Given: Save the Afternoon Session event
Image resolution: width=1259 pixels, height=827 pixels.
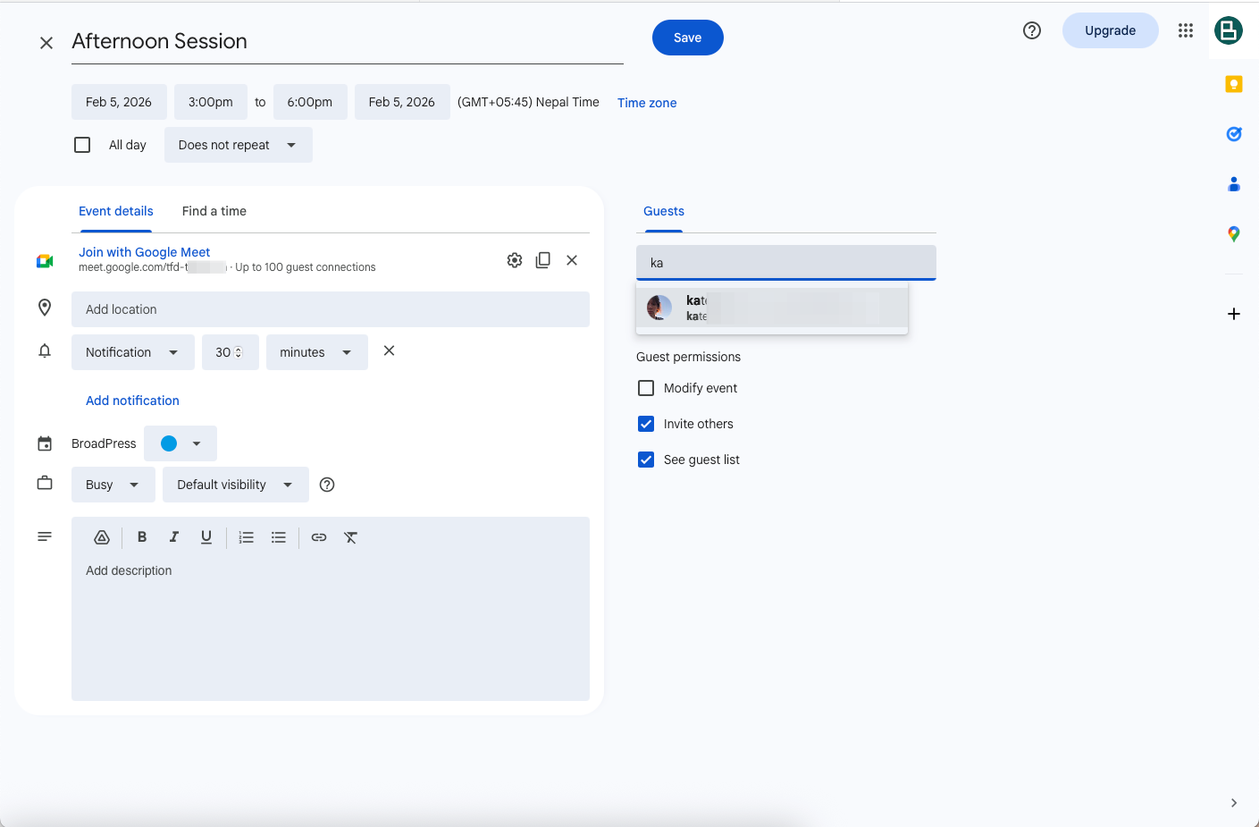Looking at the screenshot, I should tap(687, 38).
